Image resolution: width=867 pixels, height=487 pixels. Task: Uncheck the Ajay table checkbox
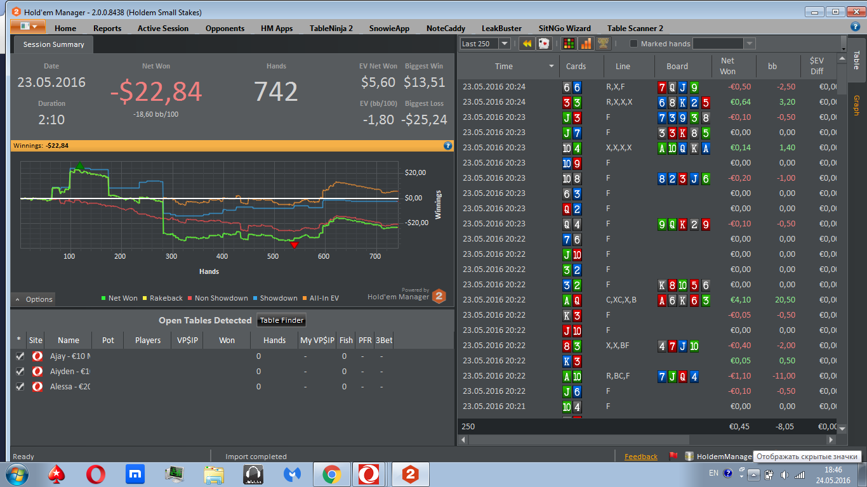(20, 356)
